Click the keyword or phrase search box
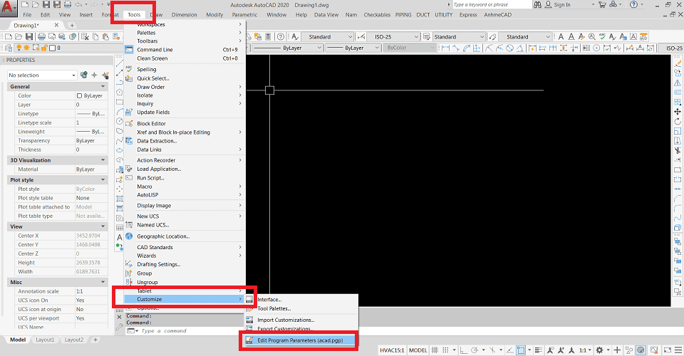Screen dimensions: 684x356 (x=491, y=5)
